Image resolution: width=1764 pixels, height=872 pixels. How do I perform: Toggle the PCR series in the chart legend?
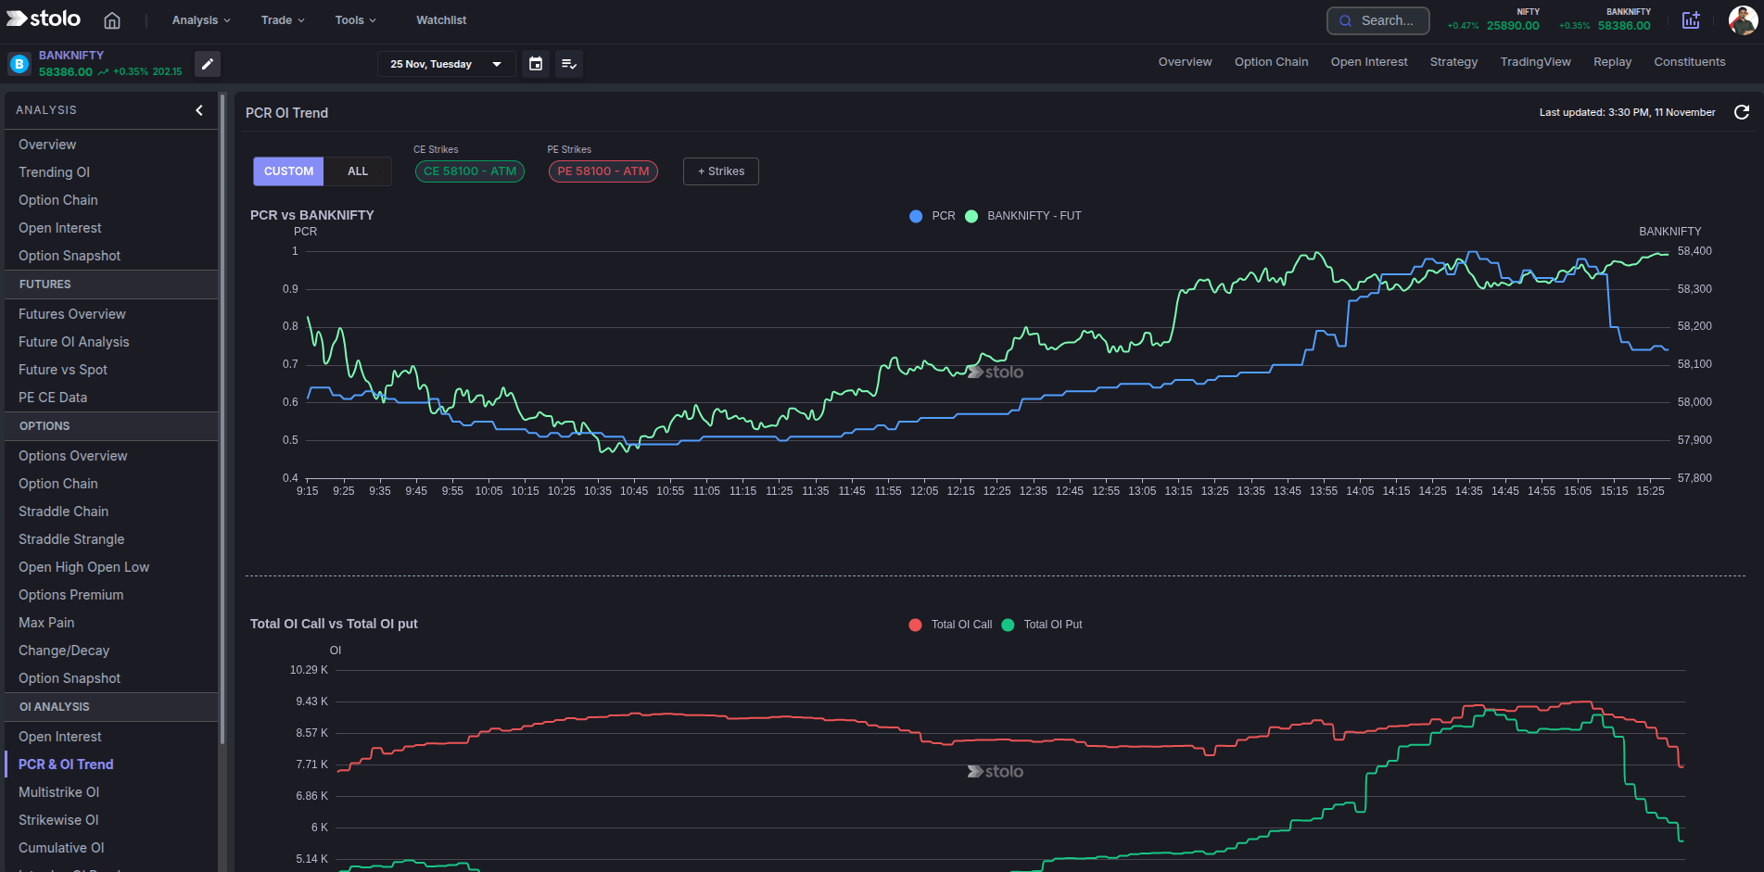[x=932, y=215]
